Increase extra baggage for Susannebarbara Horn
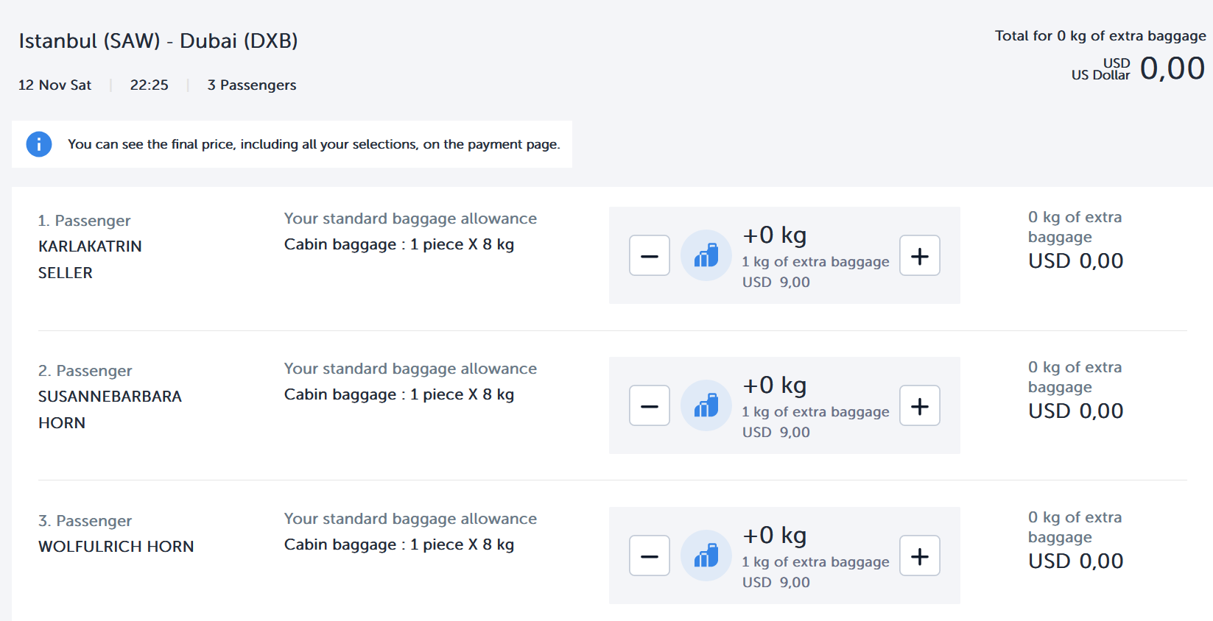This screenshot has width=1213, height=621. 919,405
